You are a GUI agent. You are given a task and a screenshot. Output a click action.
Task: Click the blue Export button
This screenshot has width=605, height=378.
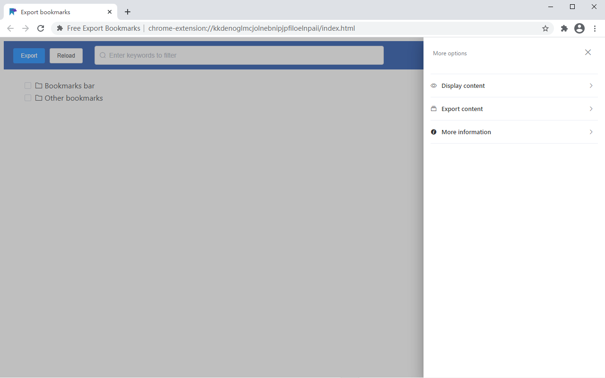(x=29, y=56)
